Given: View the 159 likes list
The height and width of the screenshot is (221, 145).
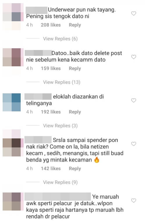Looking at the screenshot, I should pos(51,68).
